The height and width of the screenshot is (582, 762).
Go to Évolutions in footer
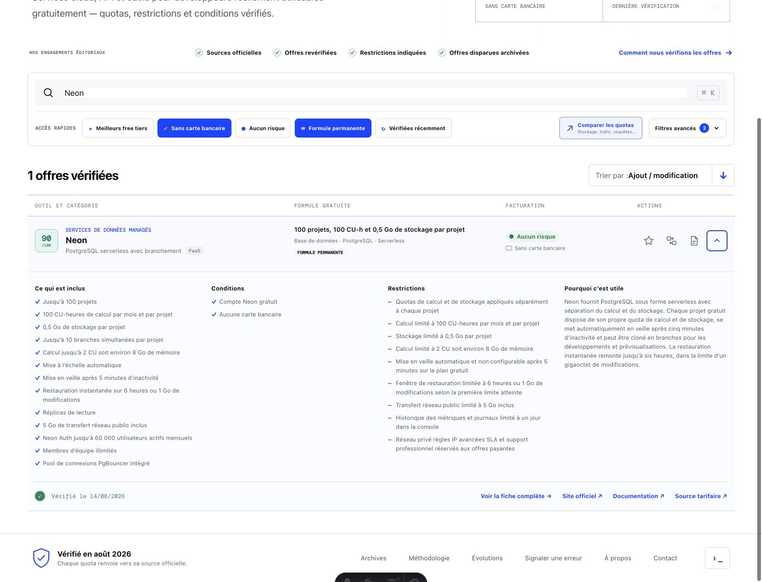click(487, 558)
